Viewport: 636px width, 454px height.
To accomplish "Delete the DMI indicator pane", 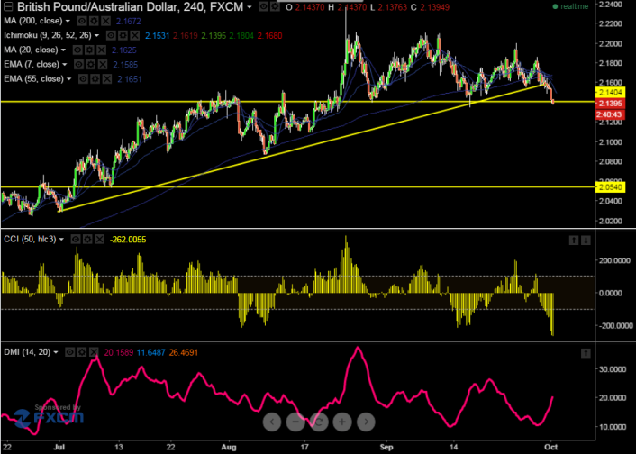I will click(x=94, y=352).
